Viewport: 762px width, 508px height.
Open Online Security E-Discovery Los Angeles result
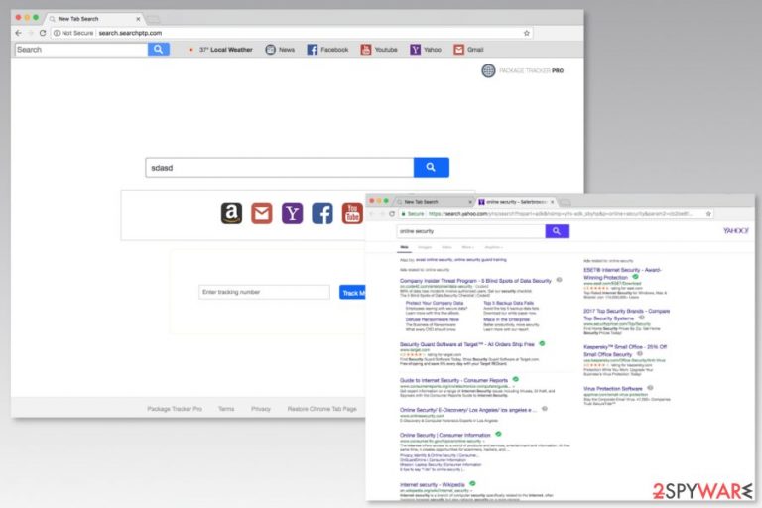tap(468, 410)
